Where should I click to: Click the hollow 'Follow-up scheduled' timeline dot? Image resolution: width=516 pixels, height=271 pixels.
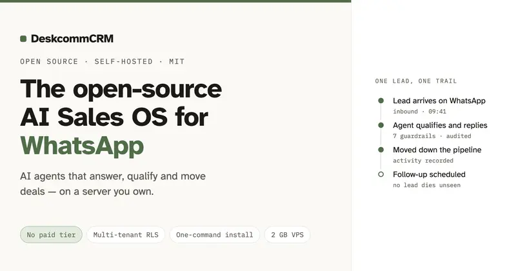pos(381,174)
